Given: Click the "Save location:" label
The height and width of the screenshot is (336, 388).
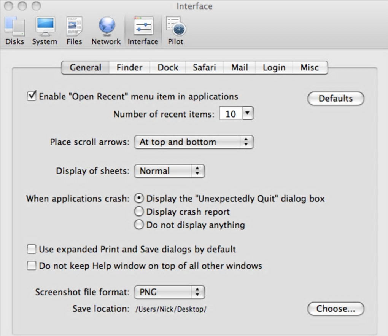Looking at the screenshot, I should 101,309.
